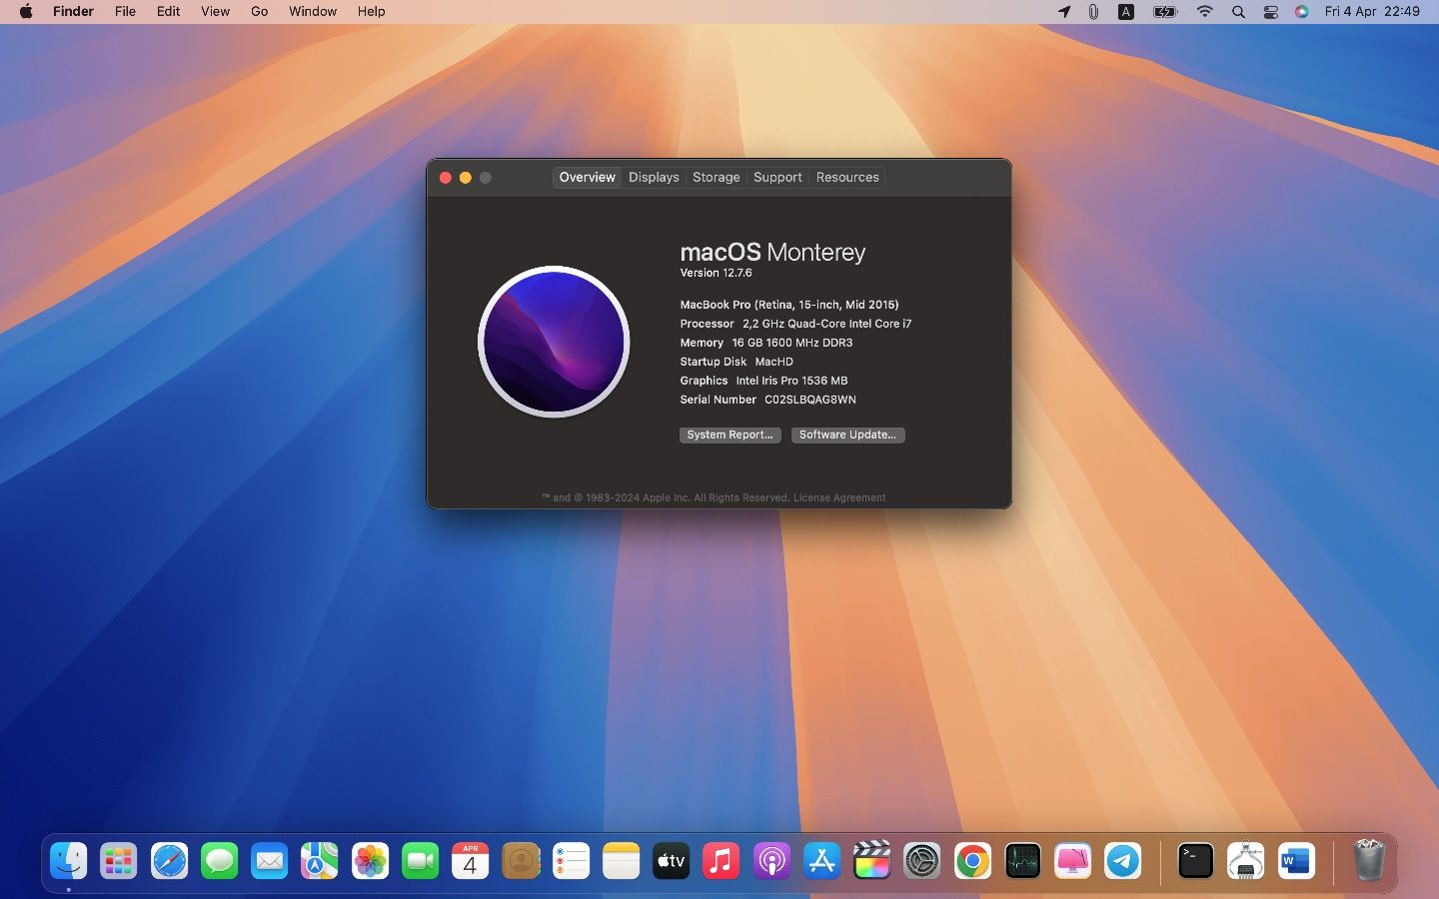Click the date and time clock
1439x899 pixels.
pos(1372,11)
